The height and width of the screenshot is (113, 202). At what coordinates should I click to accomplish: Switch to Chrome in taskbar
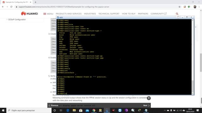94,110
